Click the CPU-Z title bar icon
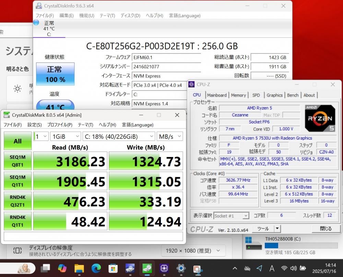Viewport: 343px width, 277px height. click(x=191, y=84)
